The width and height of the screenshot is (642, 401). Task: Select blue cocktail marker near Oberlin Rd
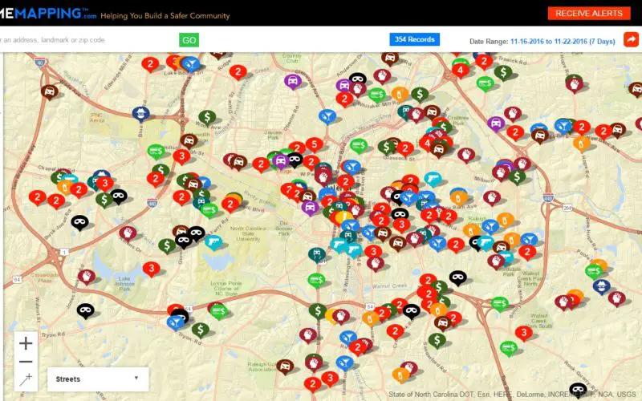click(327, 116)
